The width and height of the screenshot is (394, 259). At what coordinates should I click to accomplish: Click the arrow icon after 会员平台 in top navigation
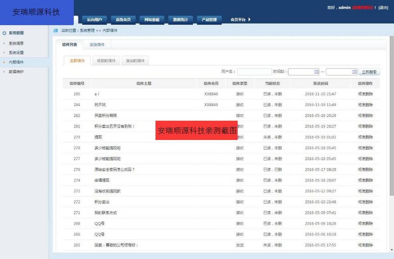(250, 20)
